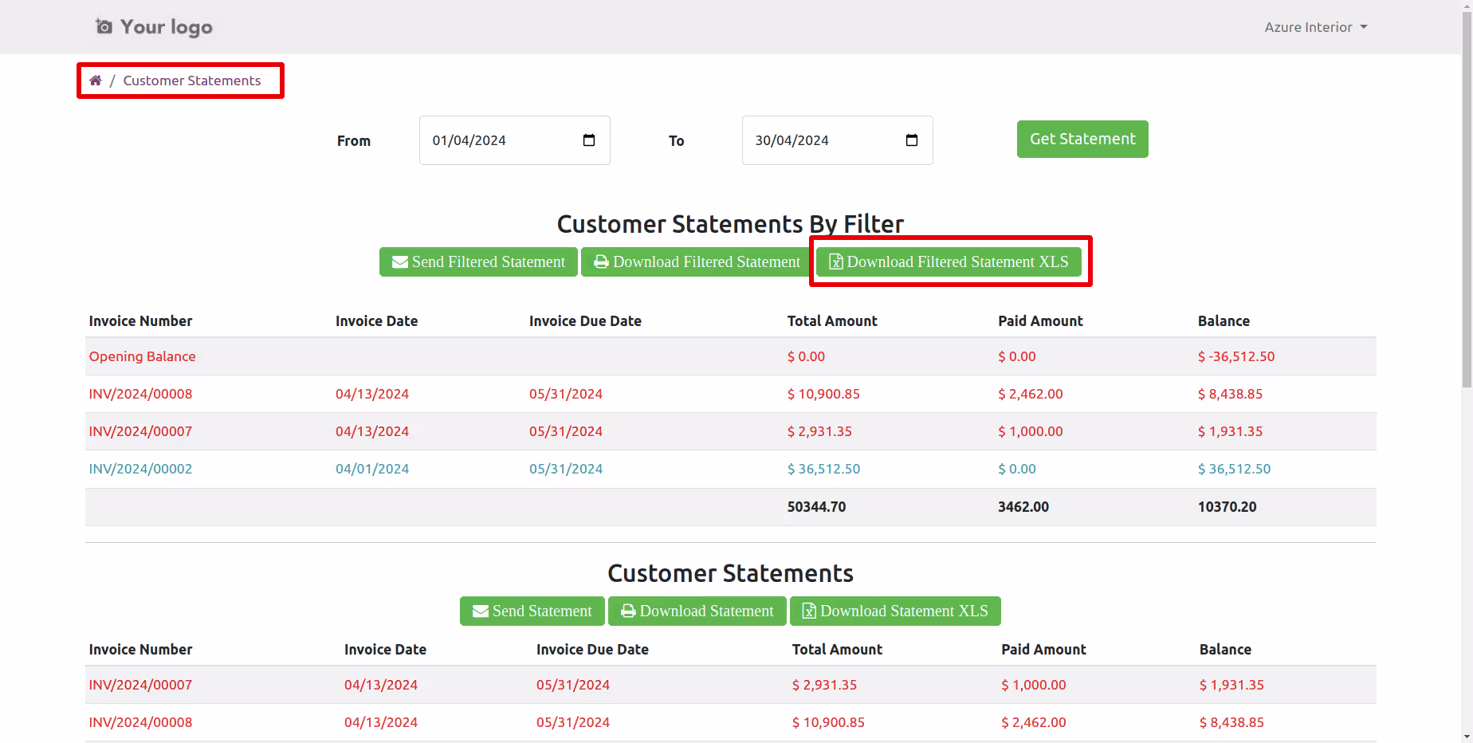Image resolution: width=1473 pixels, height=743 pixels.
Task: Open invoice INV/2024/00008 in filtered table
Action: tap(140, 394)
